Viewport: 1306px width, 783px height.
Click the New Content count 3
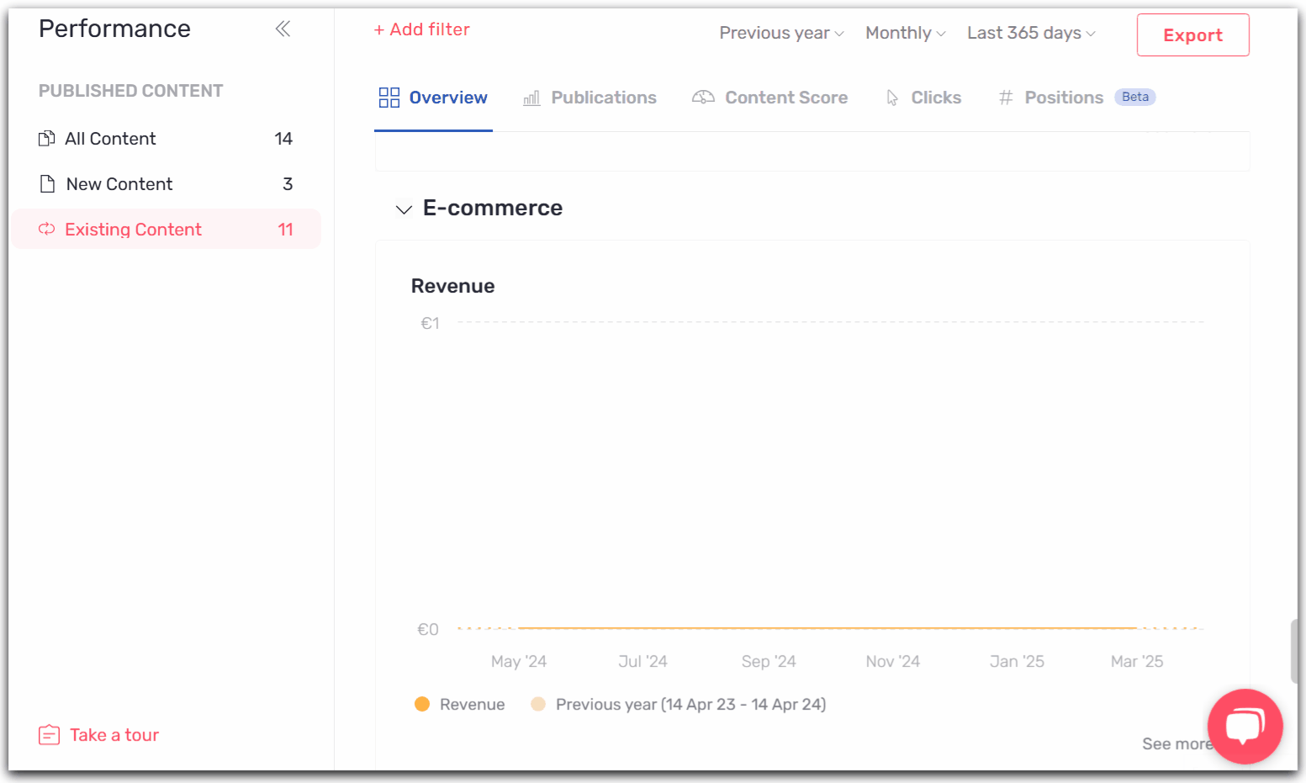pyautogui.click(x=288, y=184)
